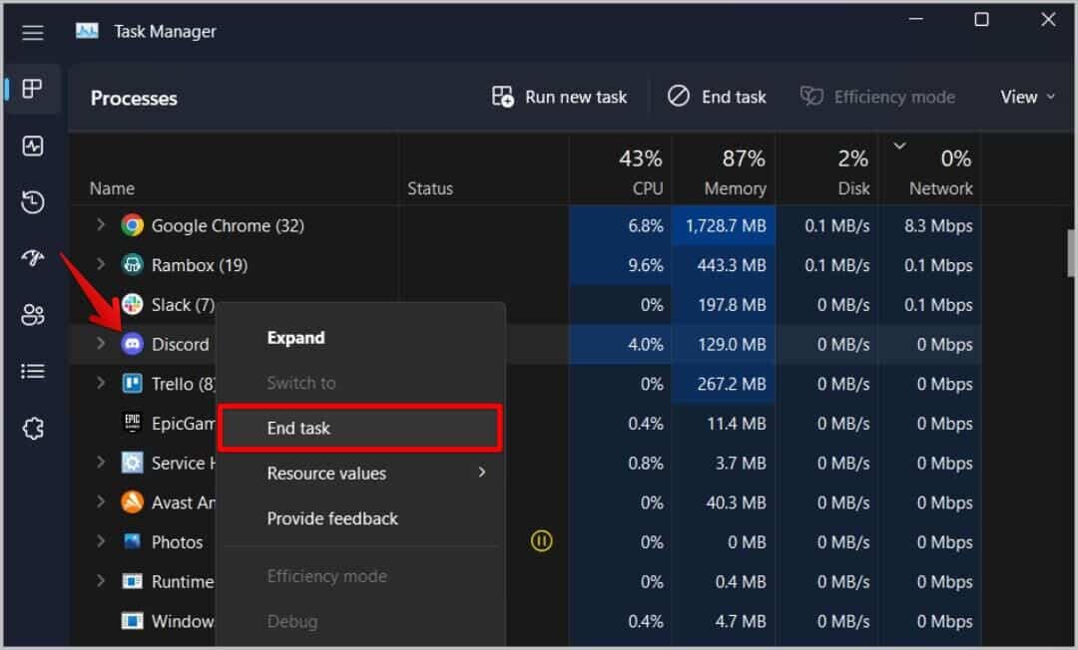Click the Task Manager app icon in title bar
This screenshot has height=650, width=1078.
click(87, 31)
